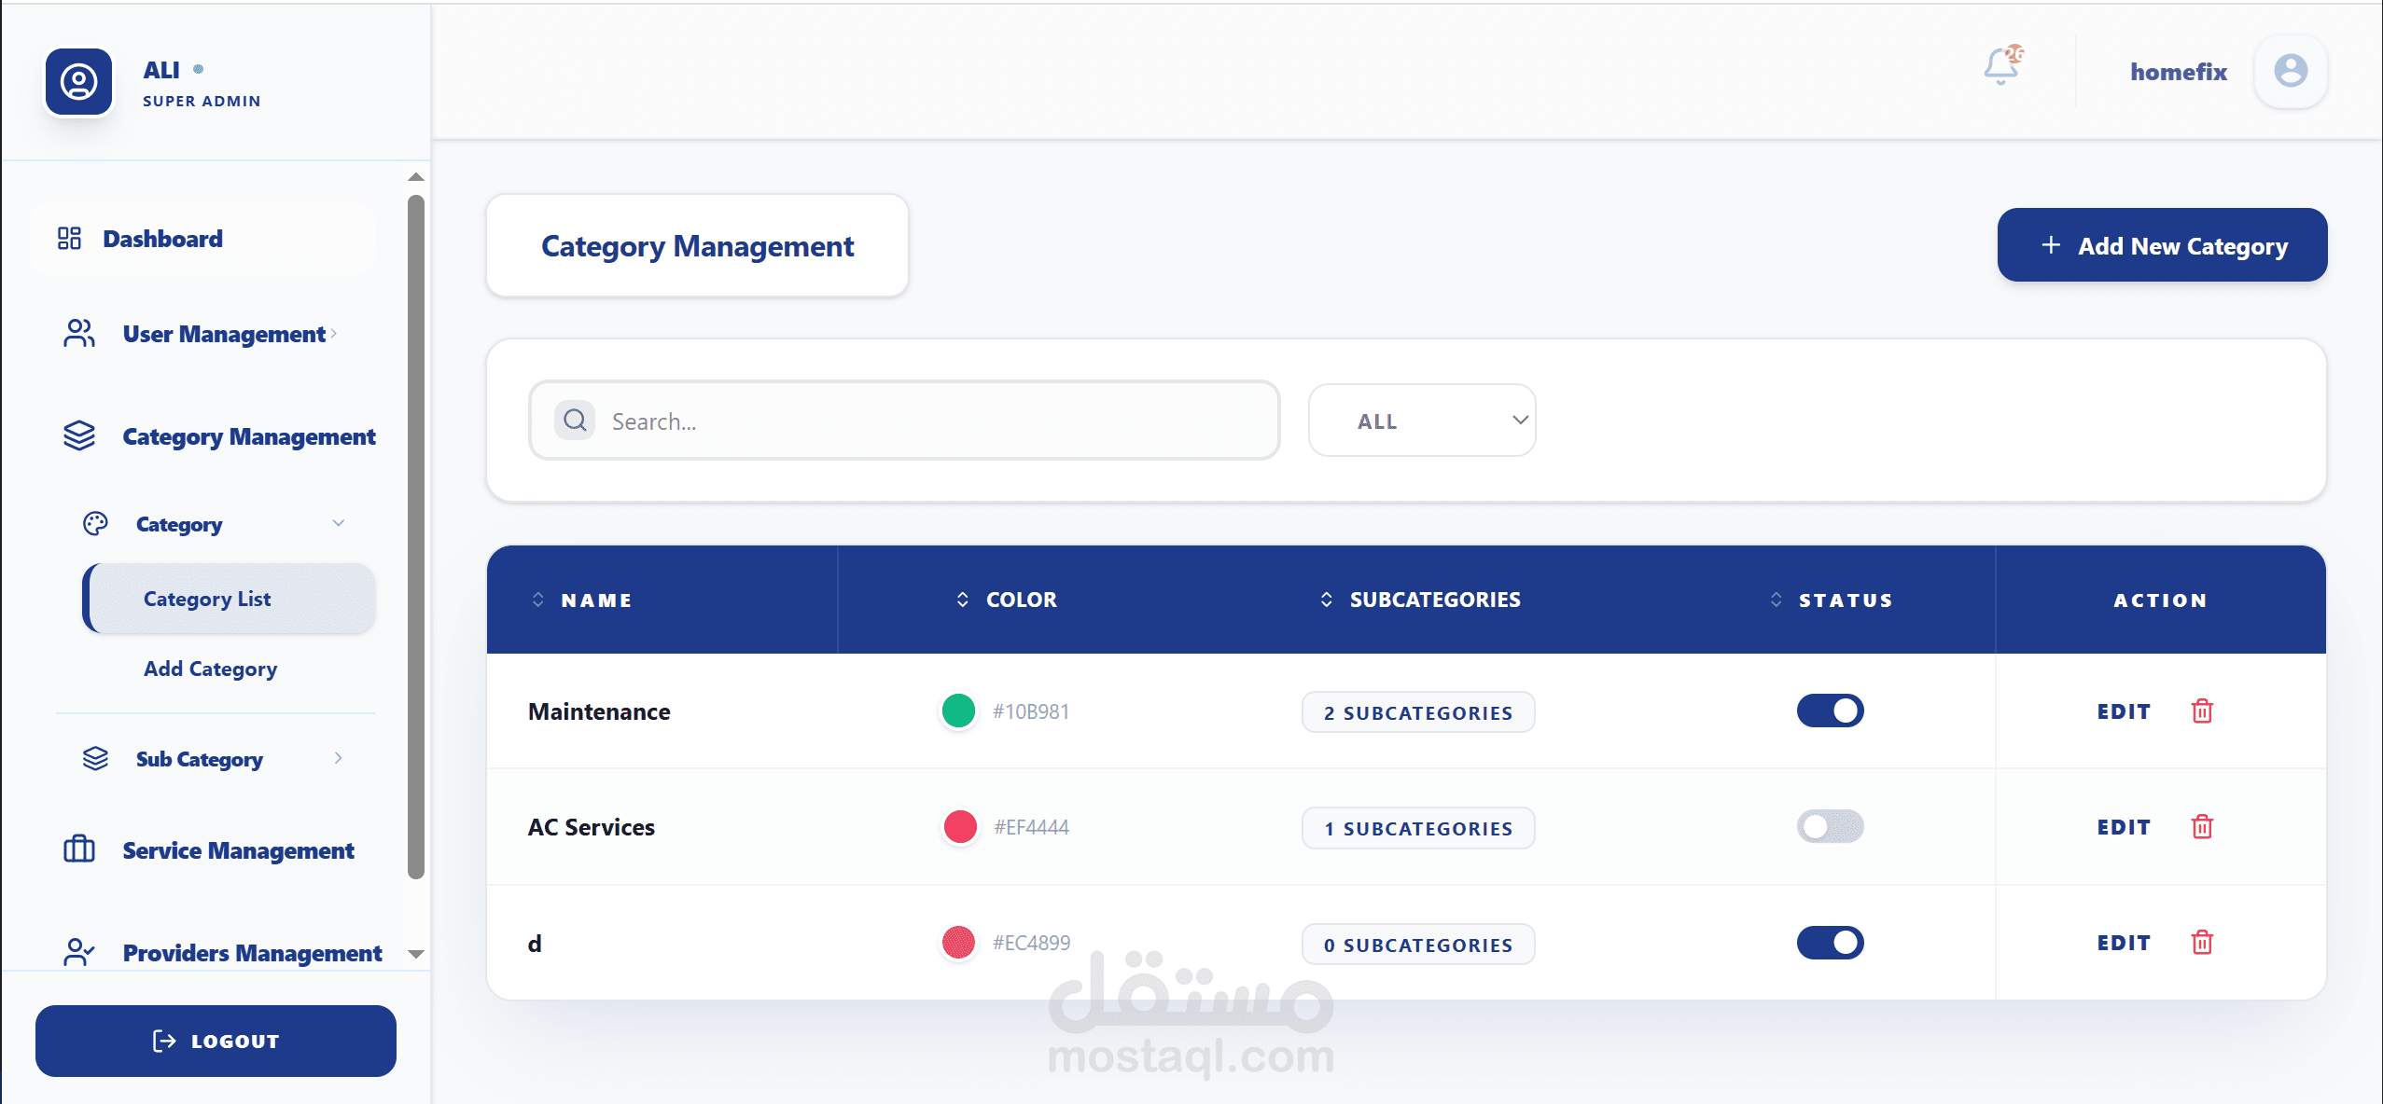Open Dashboard from the sidebar
The image size is (2383, 1104).
162,239
